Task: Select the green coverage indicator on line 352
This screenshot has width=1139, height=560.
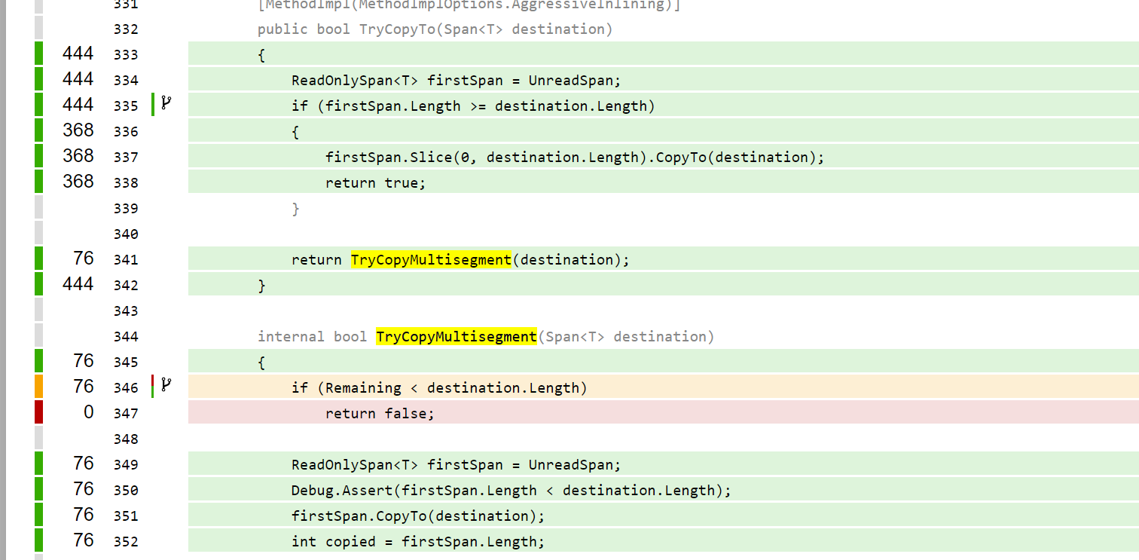Action: coord(38,540)
